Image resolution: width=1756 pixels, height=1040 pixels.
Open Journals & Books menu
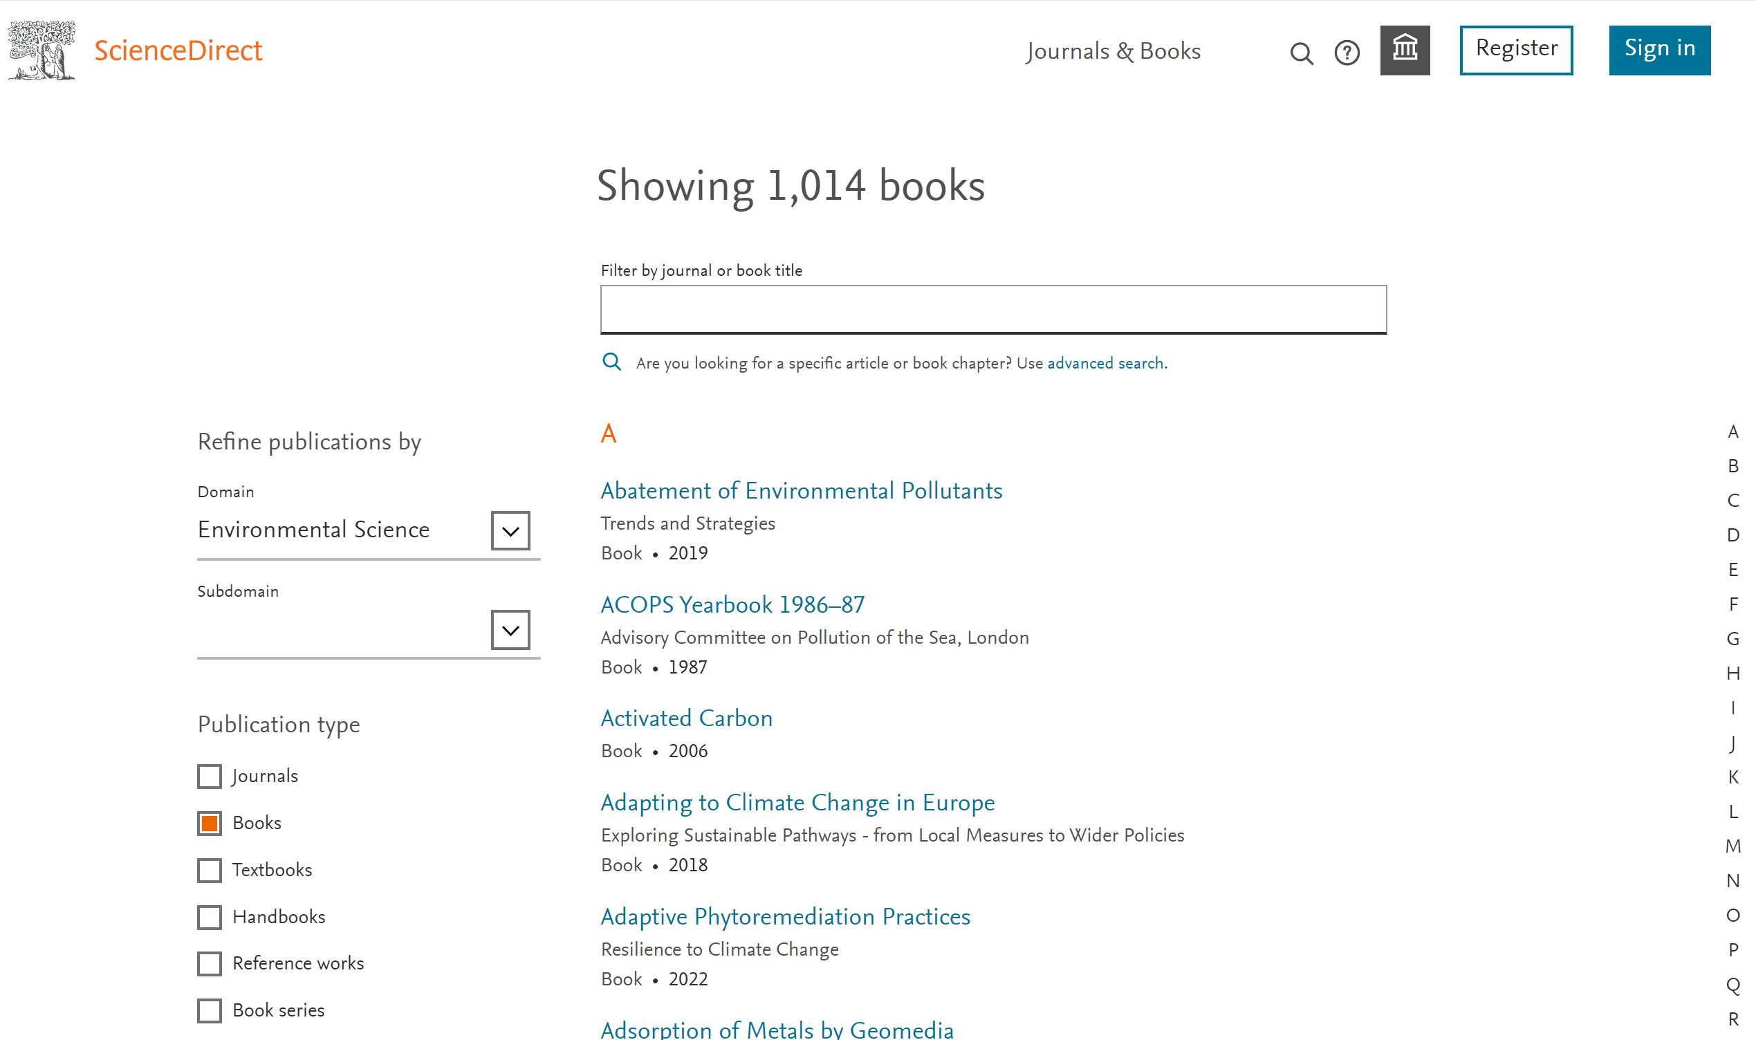[1113, 51]
